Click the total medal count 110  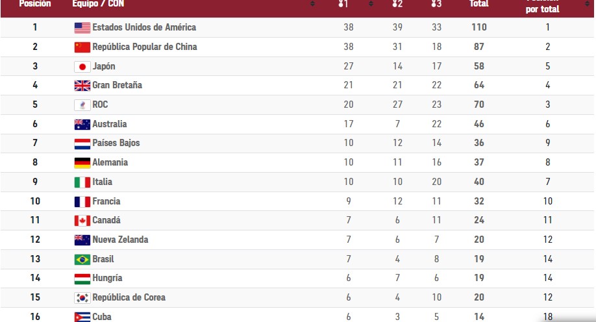[x=479, y=27]
